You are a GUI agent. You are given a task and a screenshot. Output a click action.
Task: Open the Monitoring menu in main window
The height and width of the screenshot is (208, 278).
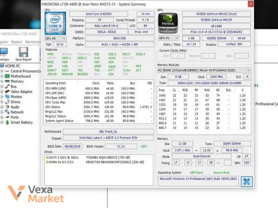(x=33, y=42)
